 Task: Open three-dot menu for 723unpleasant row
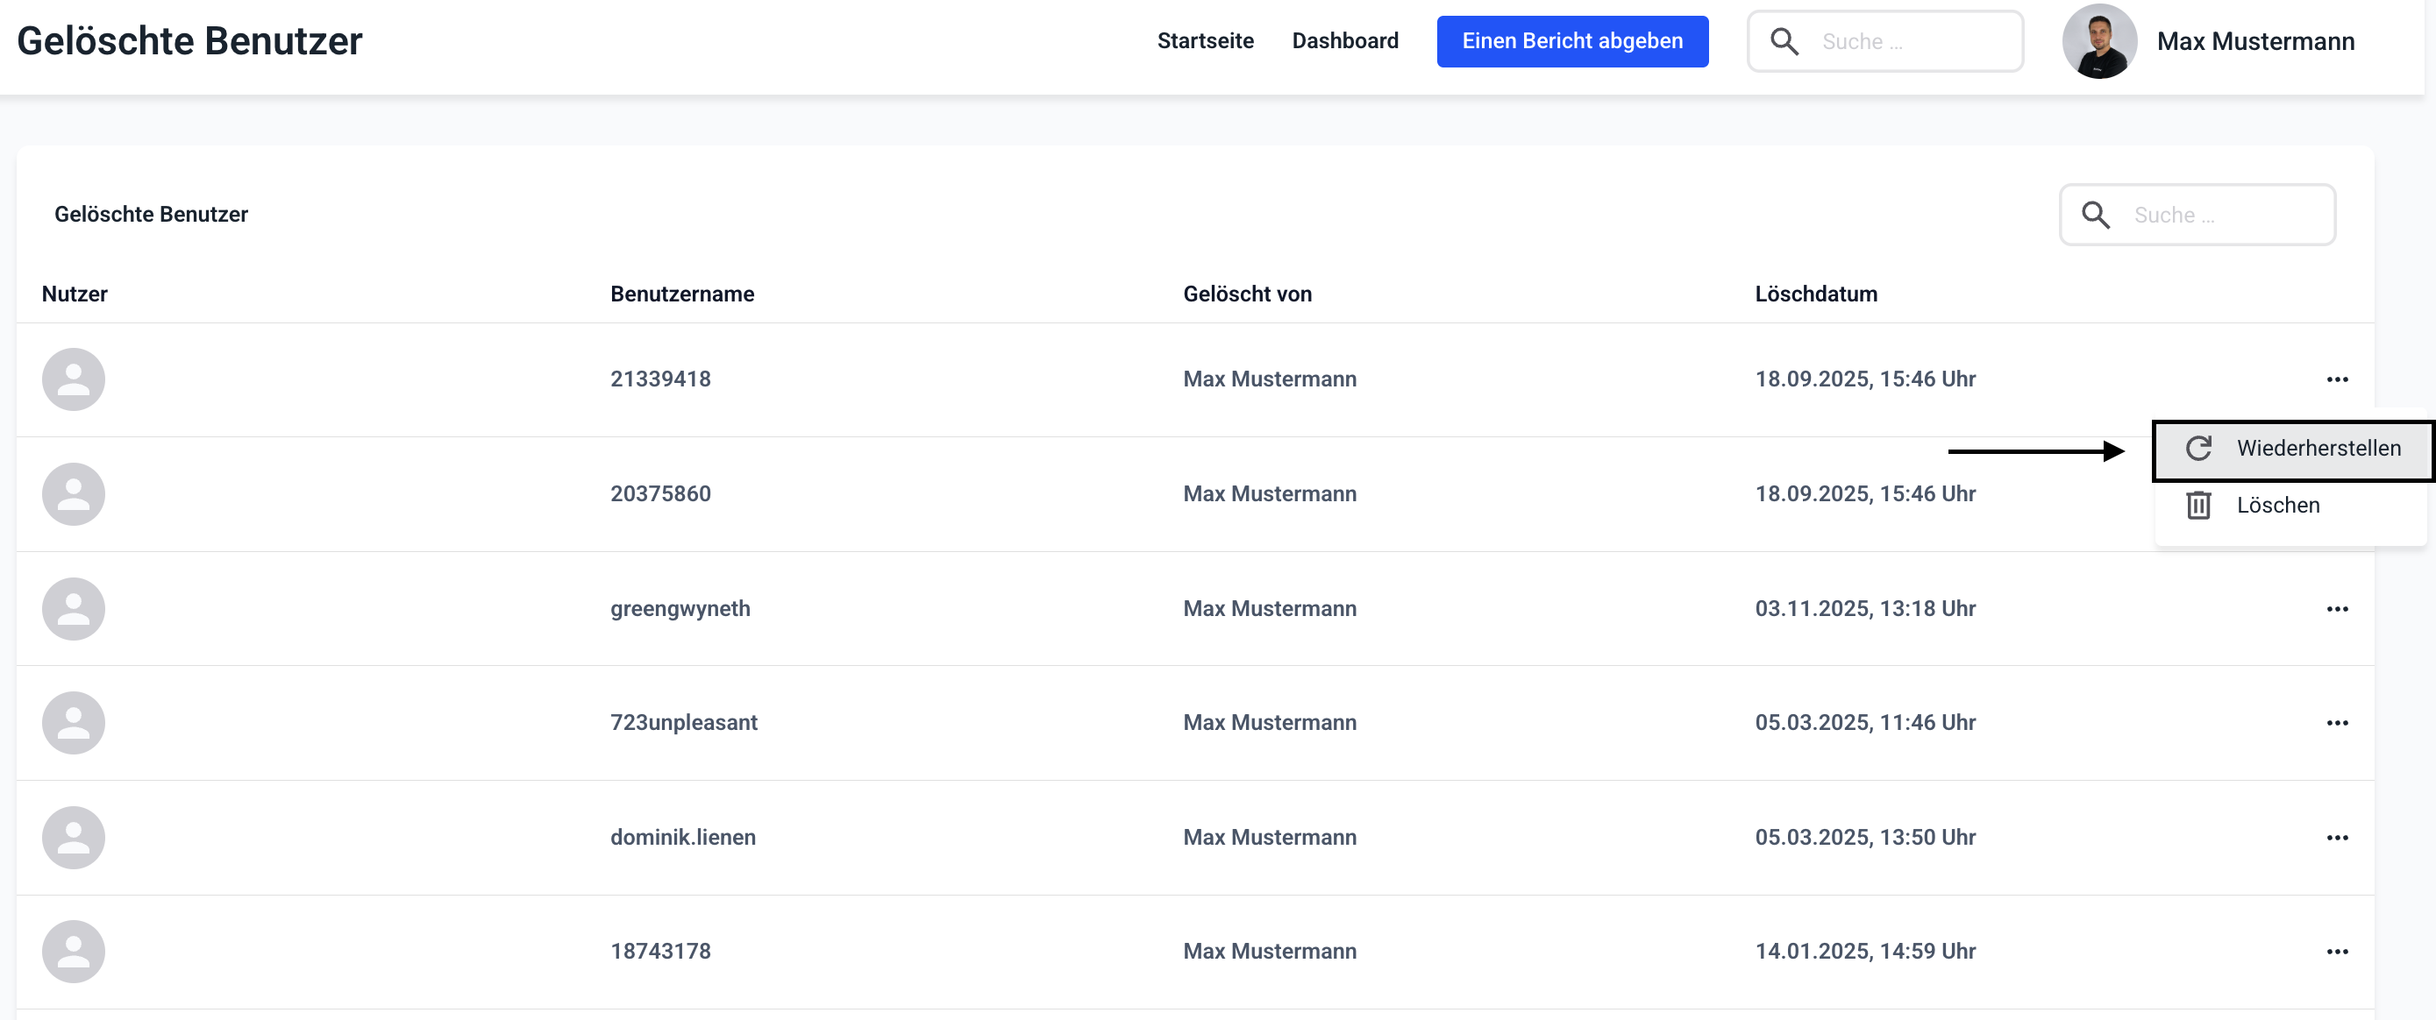pyautogui.click(x=2337, y=723)
